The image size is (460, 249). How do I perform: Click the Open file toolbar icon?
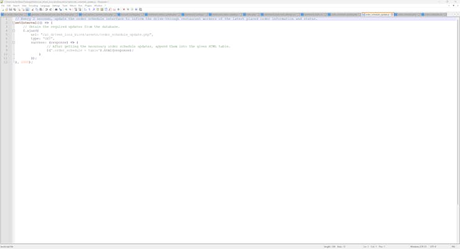point(6,9)
